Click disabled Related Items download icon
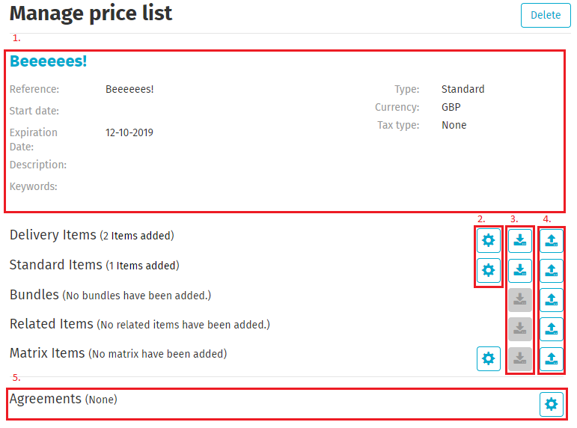Viewport: 577px width, 428px height. [520, 329]
